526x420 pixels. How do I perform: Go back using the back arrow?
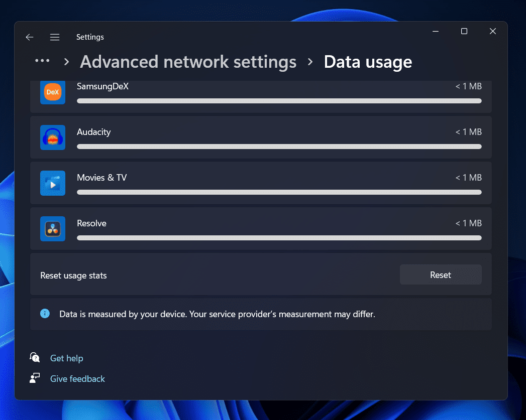click(30, 37)
